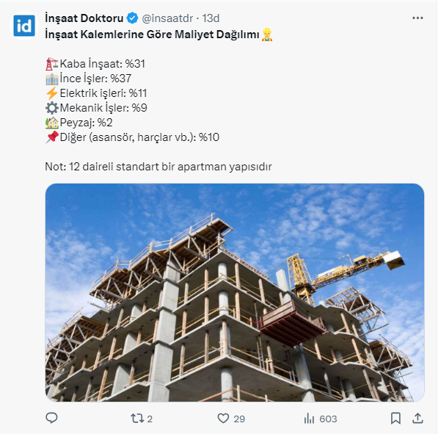
Task: Open İnşaat Doktoru's profile avatar logo
Action: [x=24, y=26]
